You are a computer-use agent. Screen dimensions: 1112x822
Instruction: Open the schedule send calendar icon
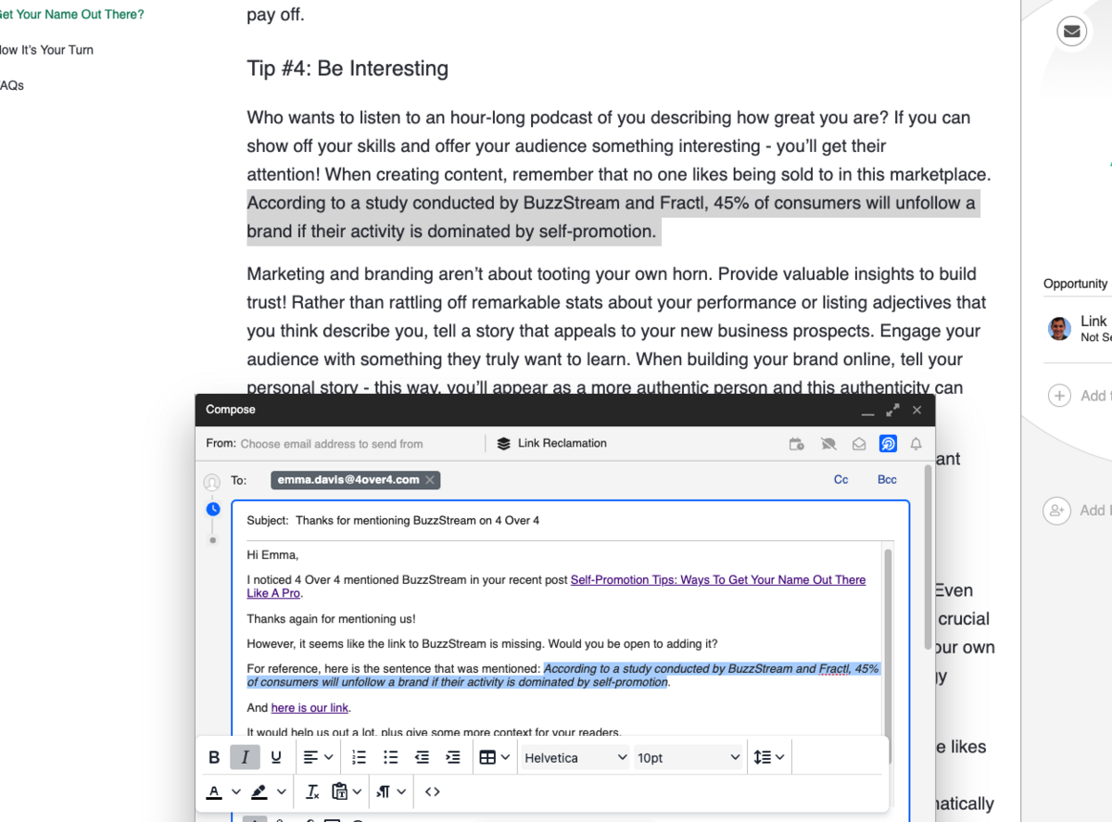pyautogui.click(x=797, y=444)
